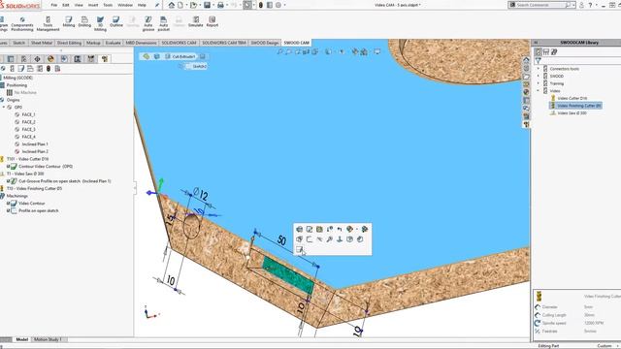Select T101 - Video Cutter D16 tool
The height and width of the screenshot is (349, 621).
click(x=27, y=159)
